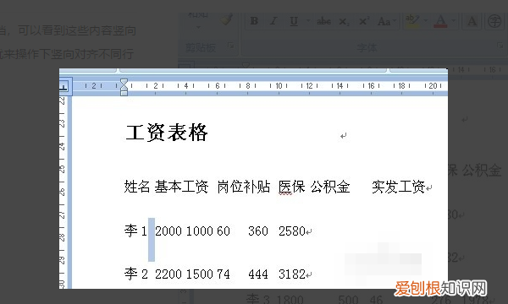Click the value 60 in 李 1 row
Viewport: 508px width, 304px height.
click(x=224, y=231)
